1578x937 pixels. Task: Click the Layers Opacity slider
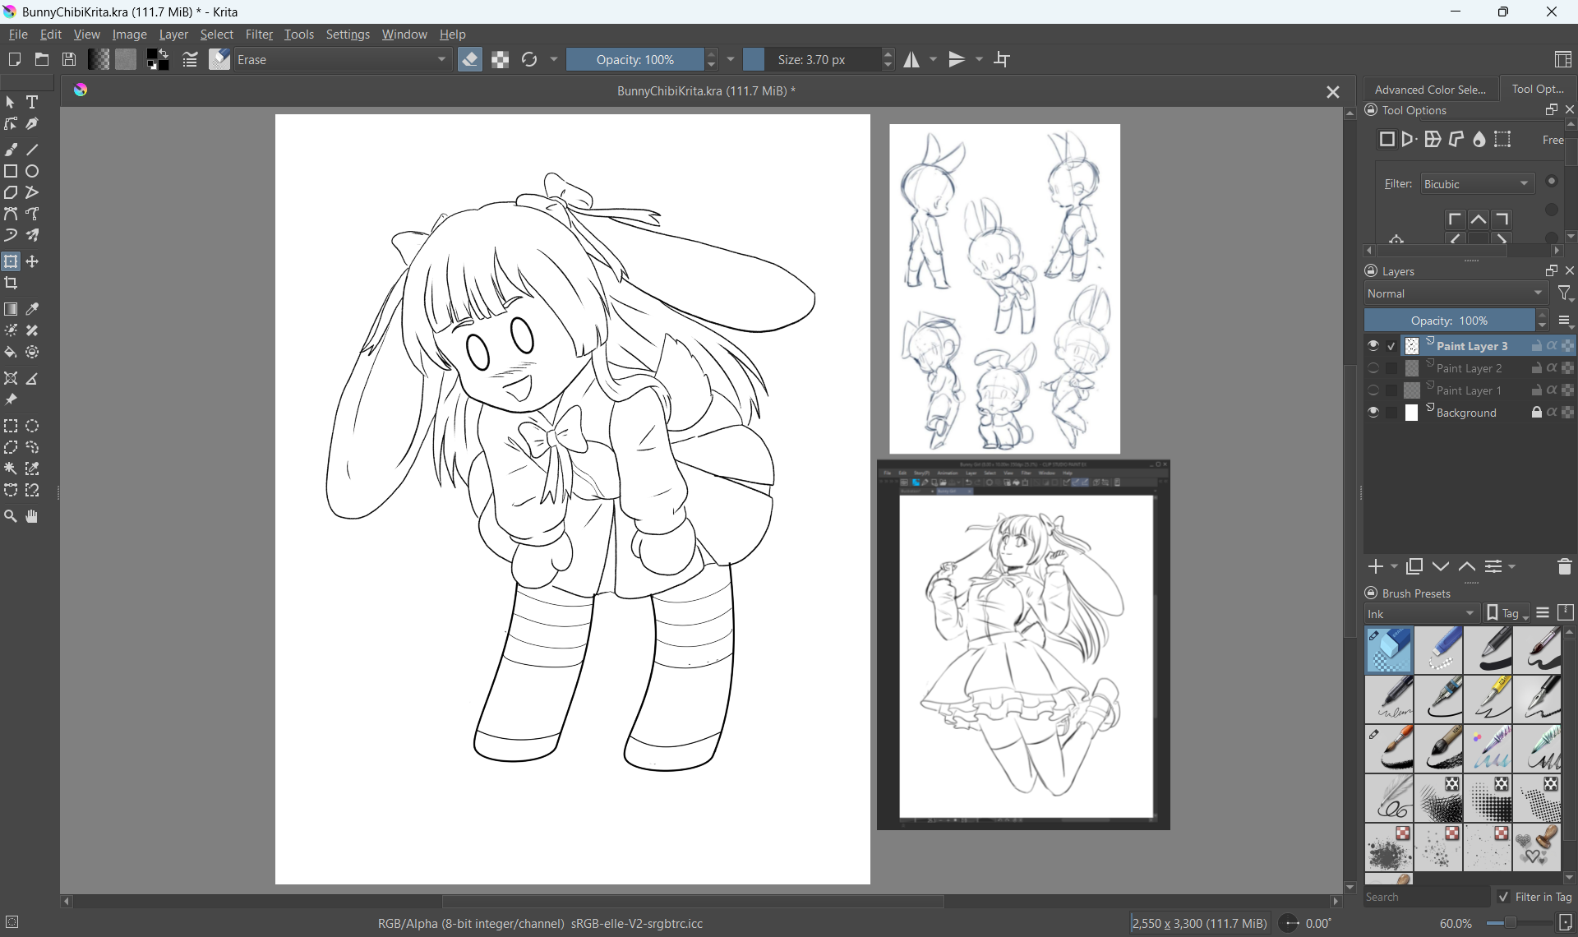click(1449, 321)
